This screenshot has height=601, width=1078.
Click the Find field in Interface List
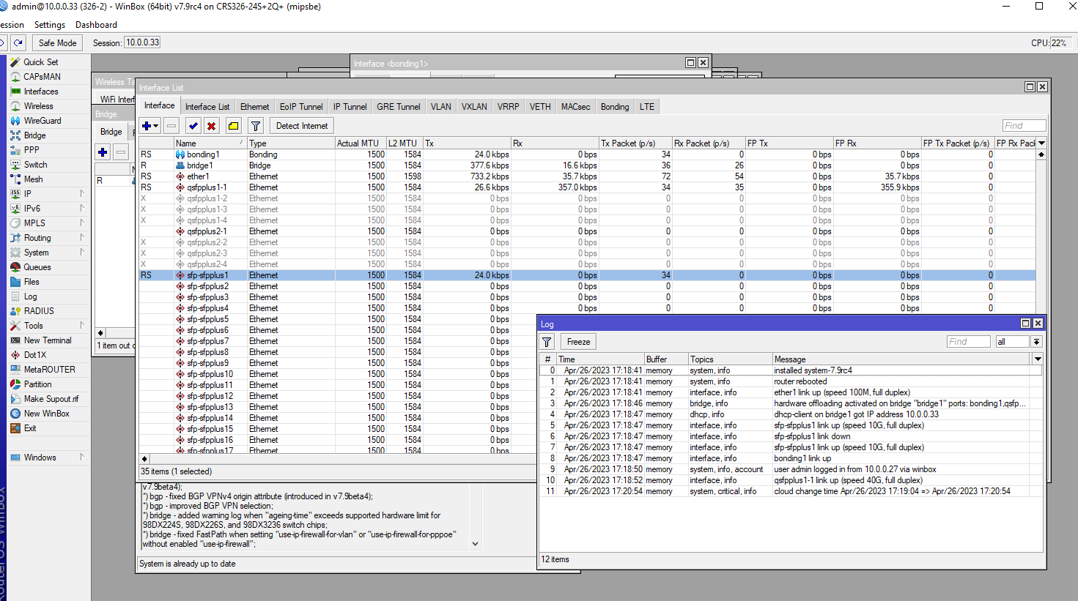[1023, 126]
